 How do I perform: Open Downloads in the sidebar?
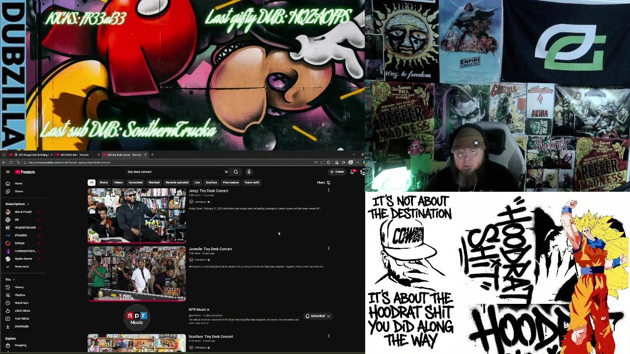click(21, 326)
